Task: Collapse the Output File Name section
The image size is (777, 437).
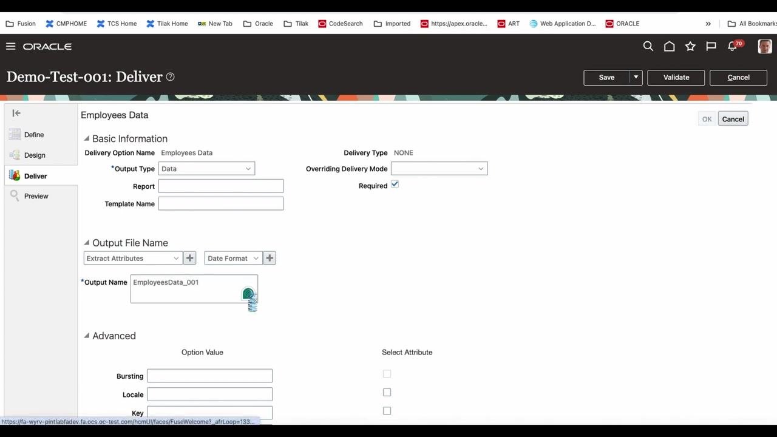Action: (87, 242)
